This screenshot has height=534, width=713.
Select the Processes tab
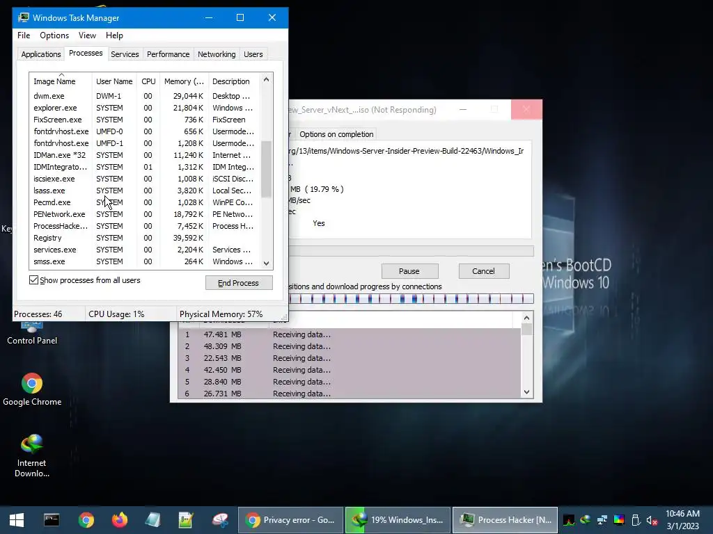coord(86,53)
